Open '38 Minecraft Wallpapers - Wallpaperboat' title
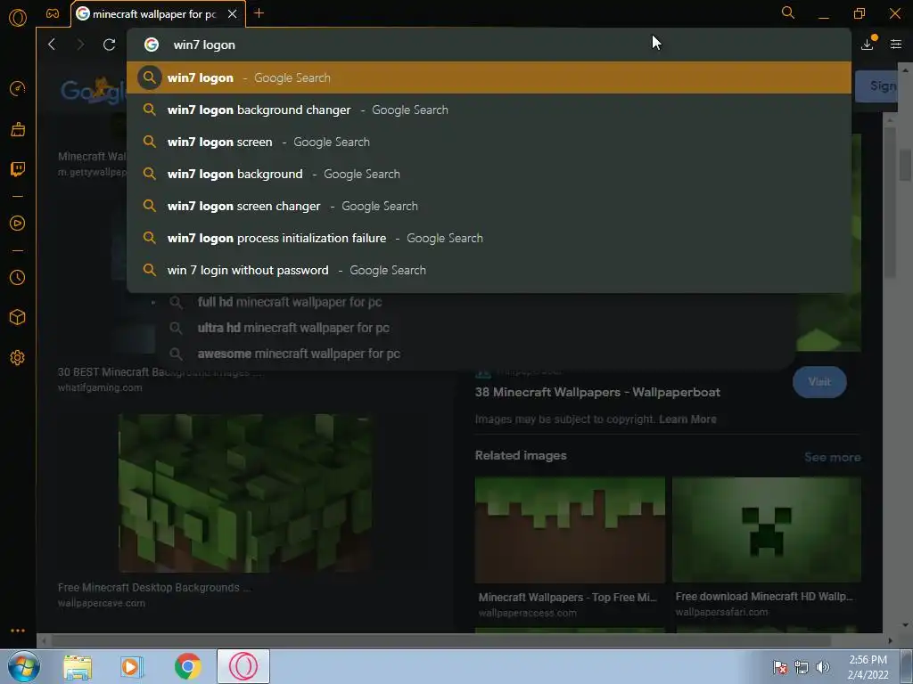Viewport: 913px width, 684px height. coord(597,392)
